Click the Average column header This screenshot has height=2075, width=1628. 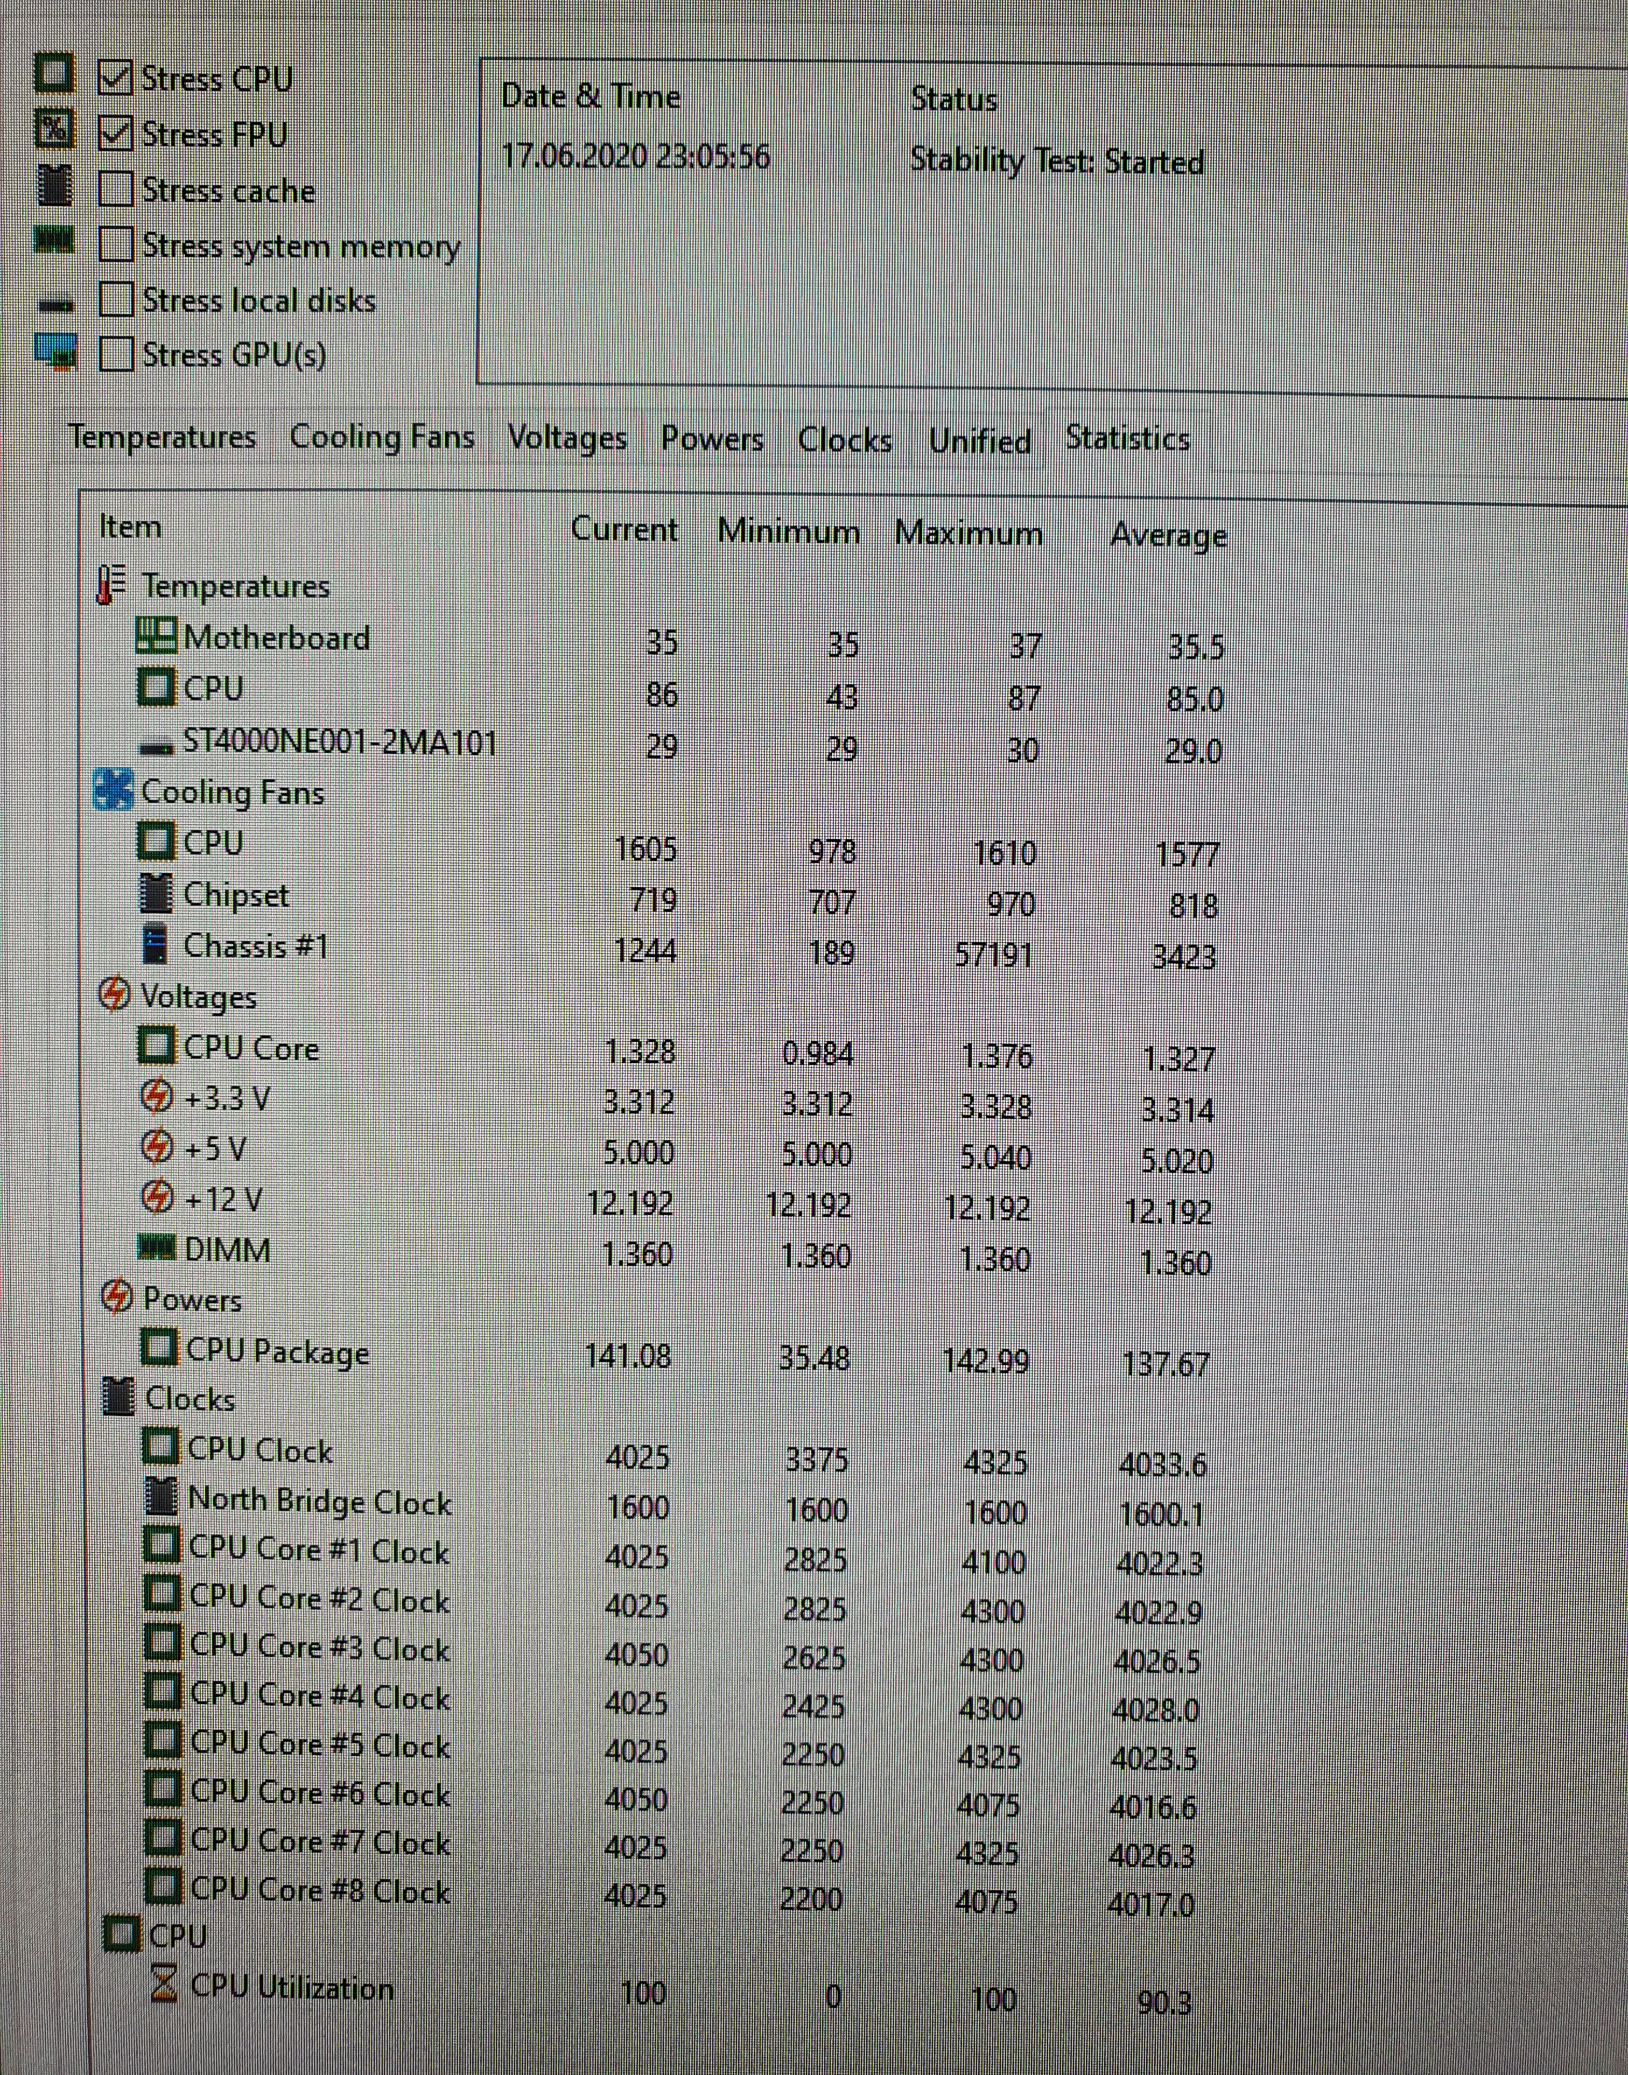(x=1168, y=536)
